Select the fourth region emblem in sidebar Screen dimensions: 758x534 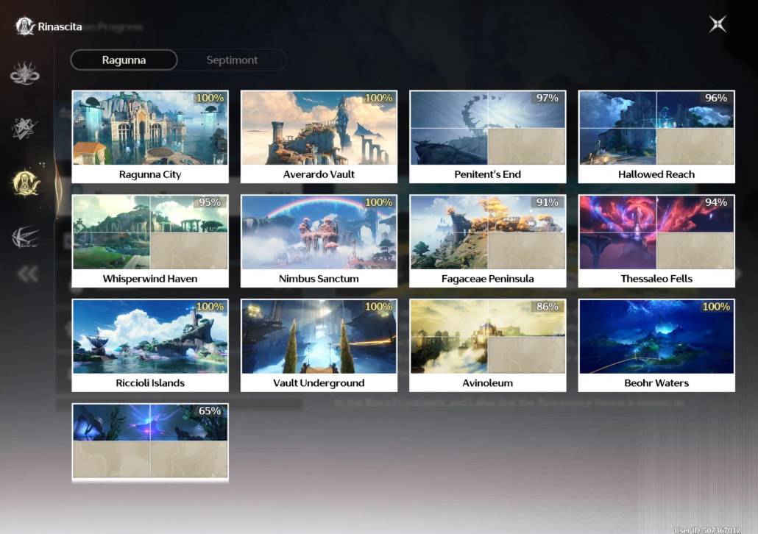25,237
